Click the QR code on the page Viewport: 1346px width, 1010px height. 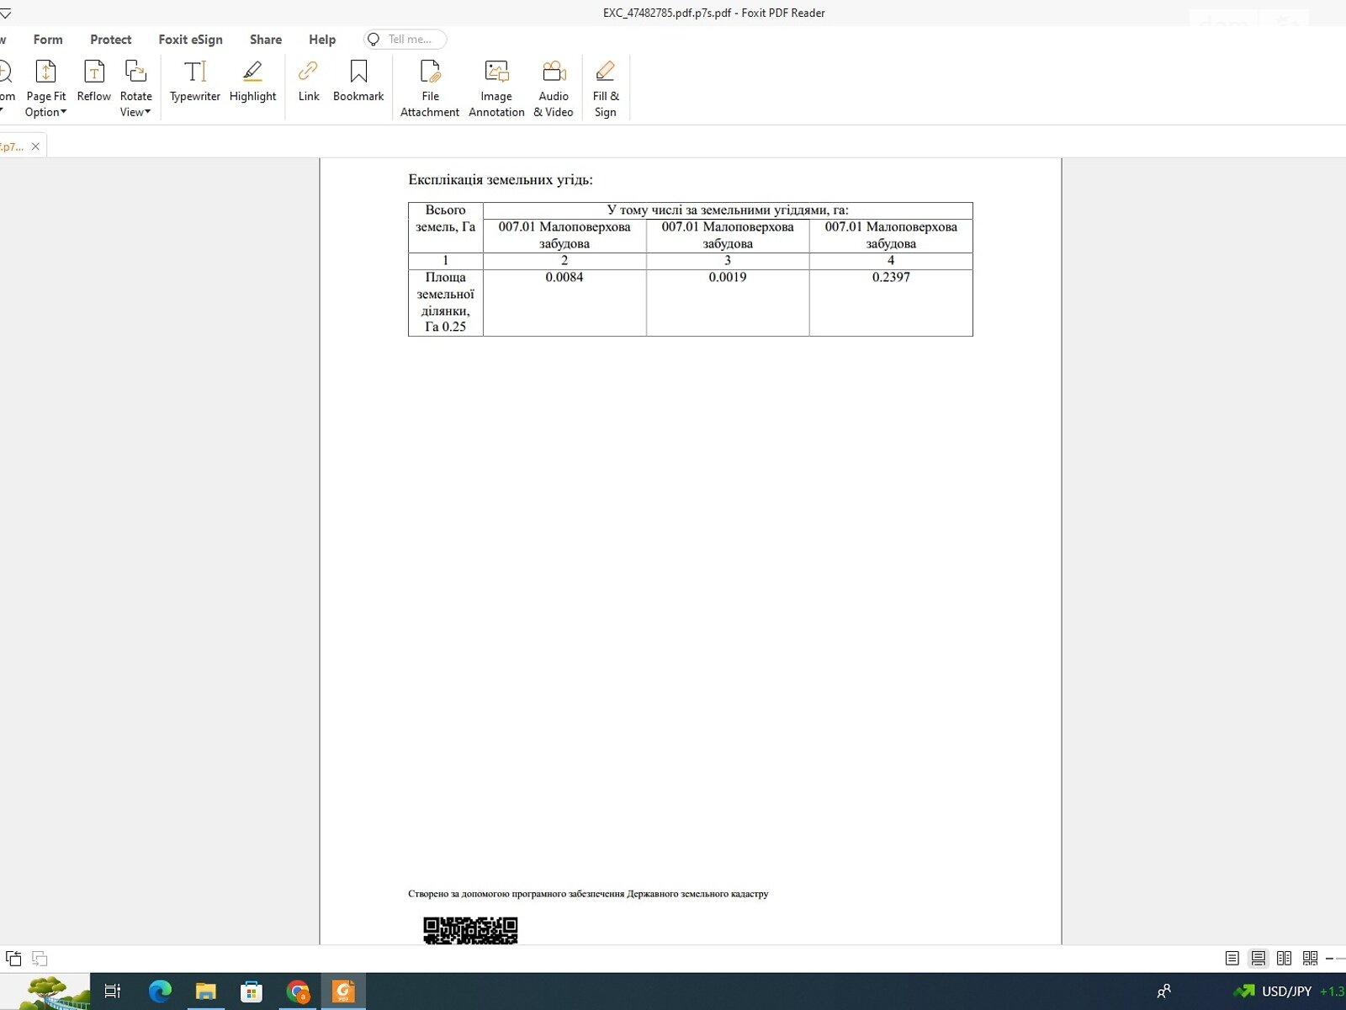[470, 931]
